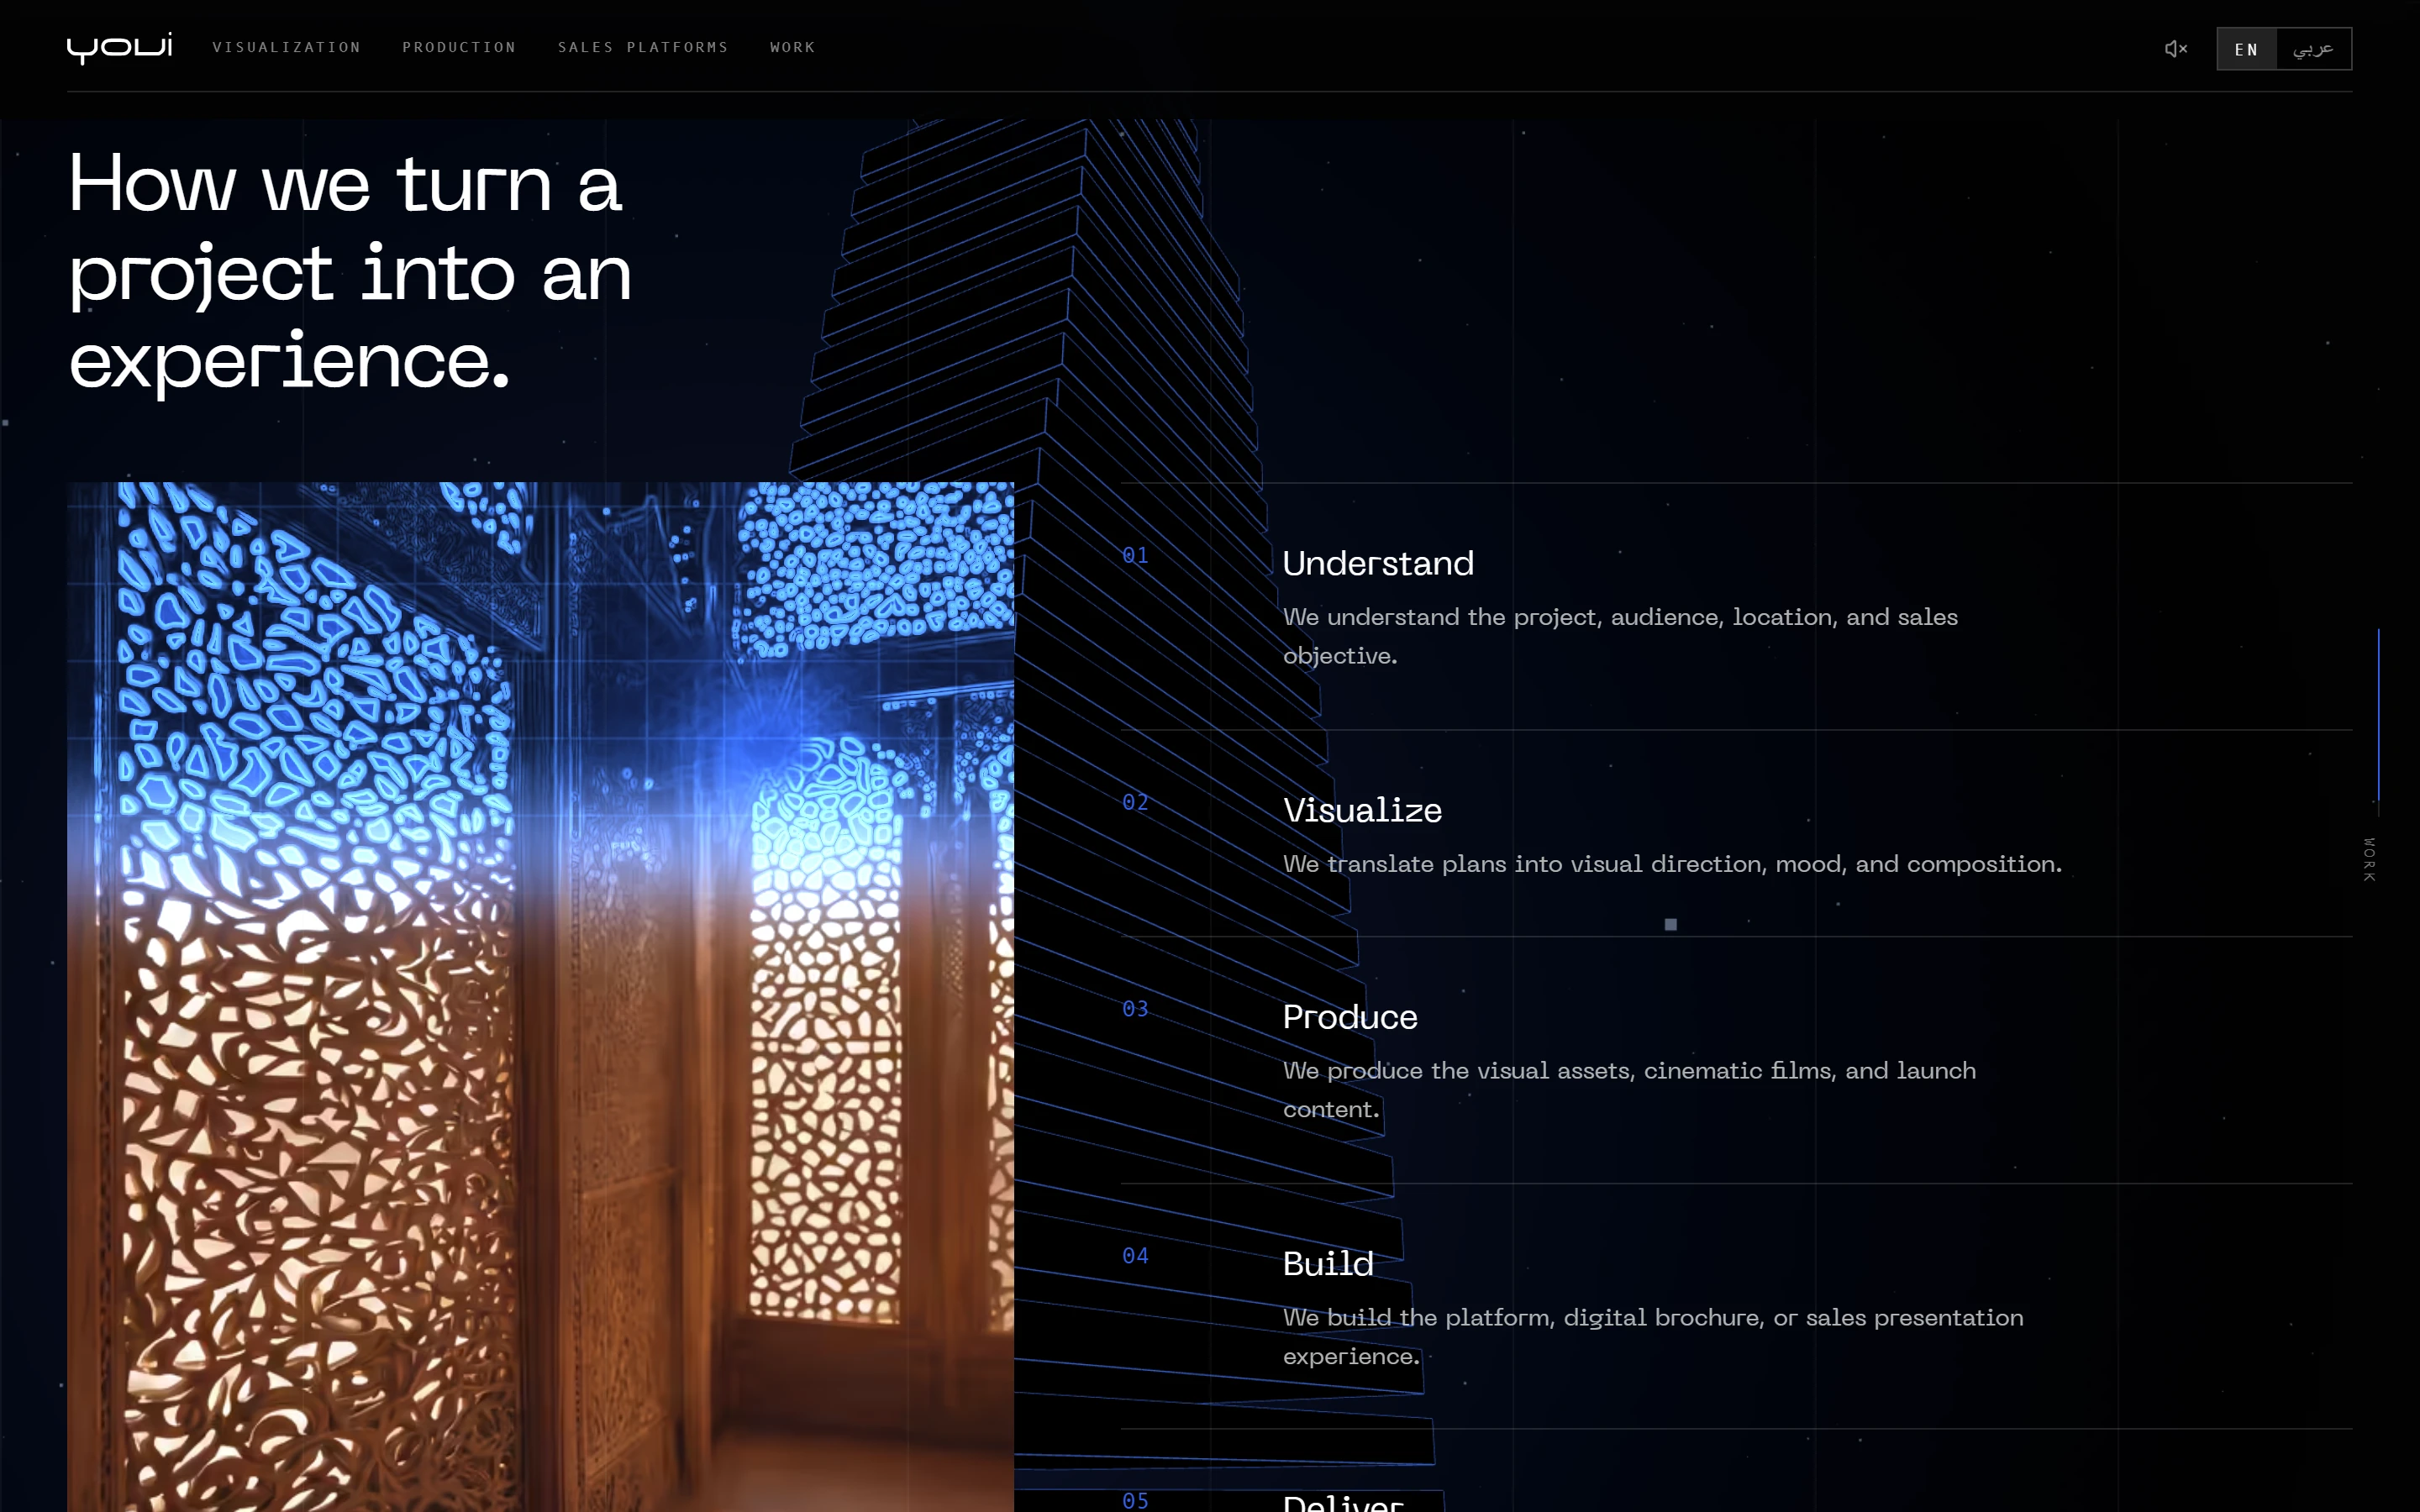Open the Work menu item

pos(793,47)
